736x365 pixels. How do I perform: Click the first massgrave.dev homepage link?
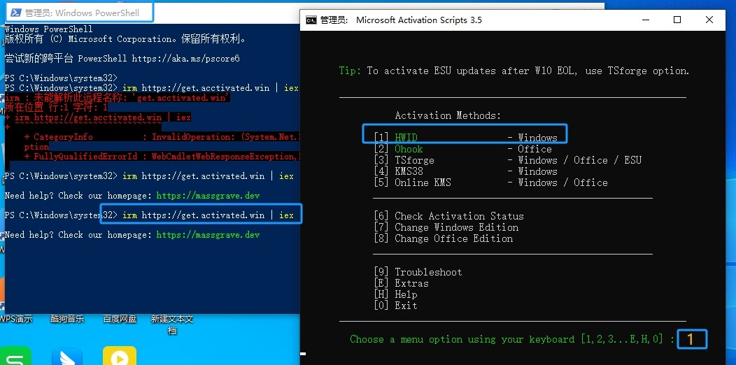pos(208,196)
